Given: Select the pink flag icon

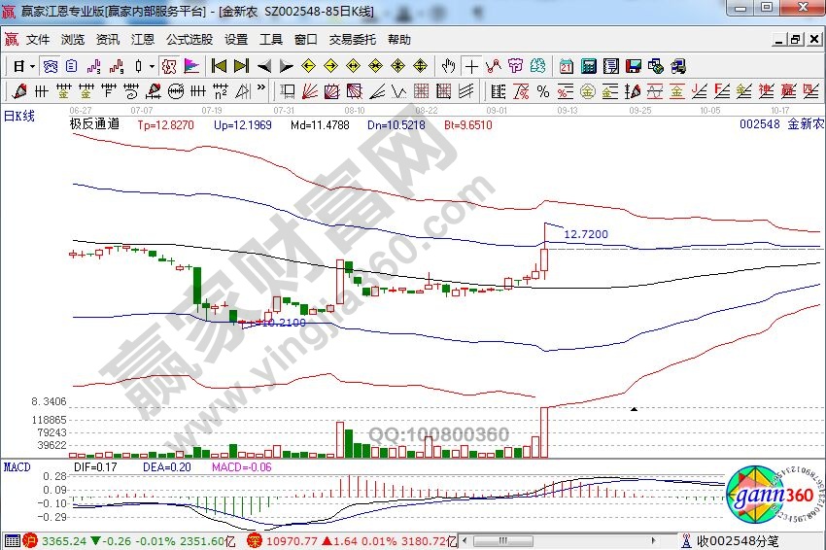Looking at the screenshot, I should [191, 66].
